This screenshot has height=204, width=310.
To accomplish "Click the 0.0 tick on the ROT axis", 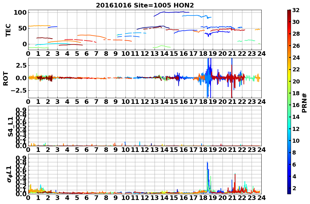I will tap(21, 78).
